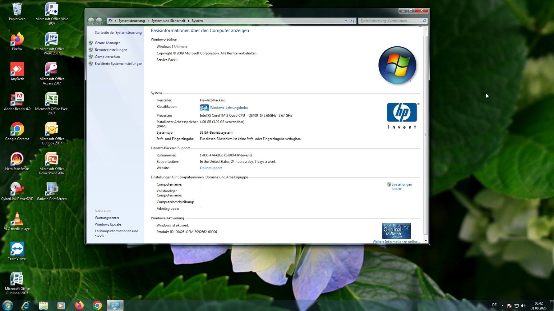Open Wartungscenter link
Image resolution: width=554 pixels, height=311 pixels.
[107, 218]
